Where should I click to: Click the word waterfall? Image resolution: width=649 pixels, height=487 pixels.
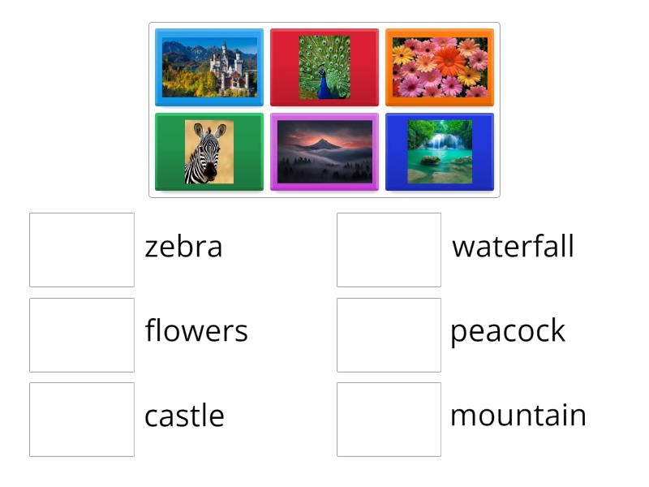point(513,246)
